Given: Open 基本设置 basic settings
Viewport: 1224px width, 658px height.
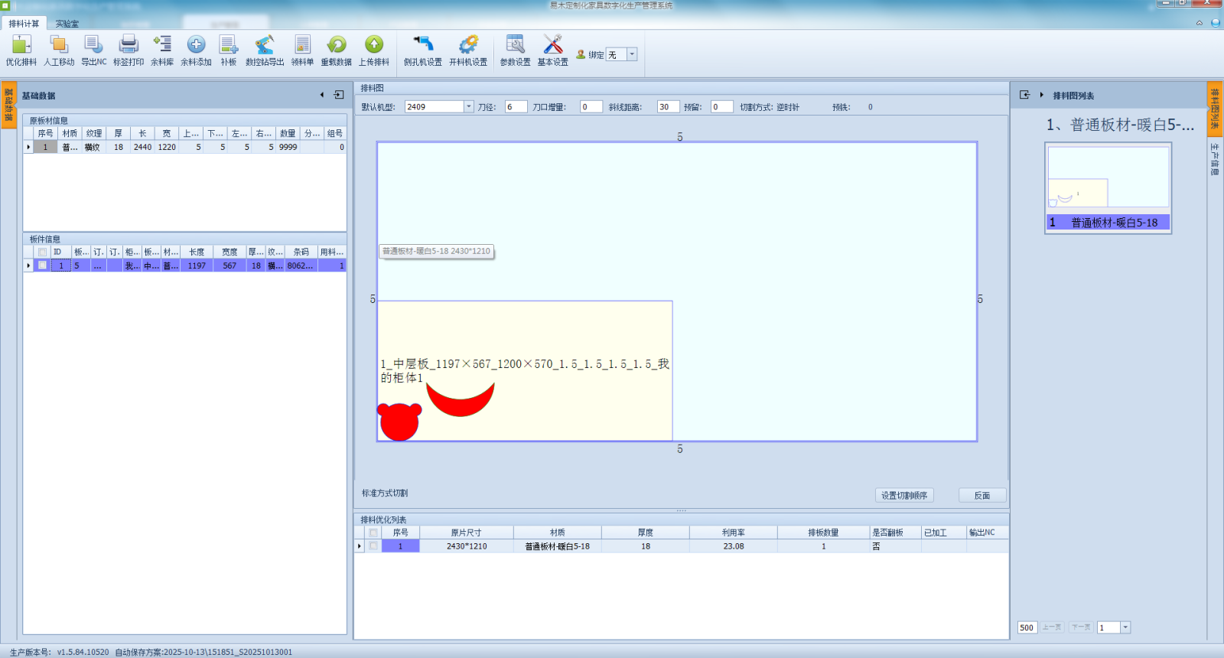Looking at the screenshot, I should tap(552, 50).
